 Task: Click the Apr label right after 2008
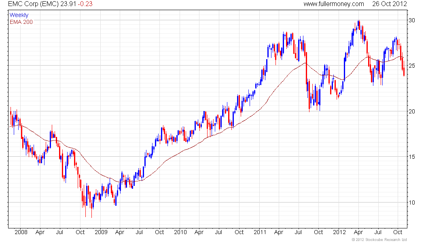pyautogui.click(x=40, y=232)
